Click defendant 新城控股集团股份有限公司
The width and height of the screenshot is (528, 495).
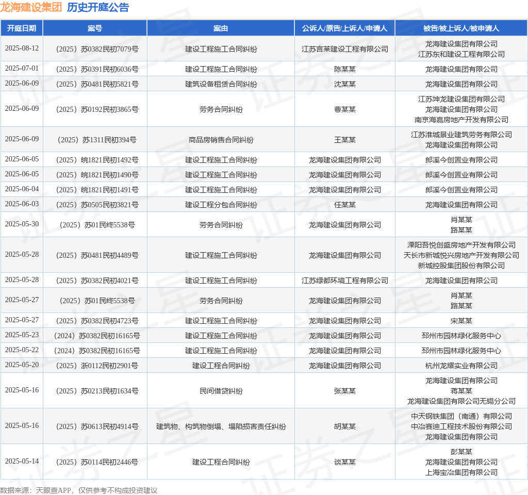click(461, 266)
